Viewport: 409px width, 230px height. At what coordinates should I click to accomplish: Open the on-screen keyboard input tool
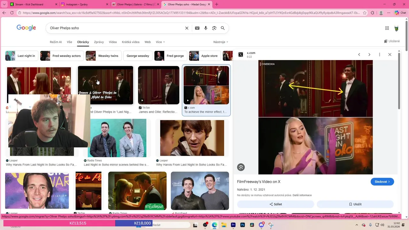pyautogui.click(x=197, y=28)
